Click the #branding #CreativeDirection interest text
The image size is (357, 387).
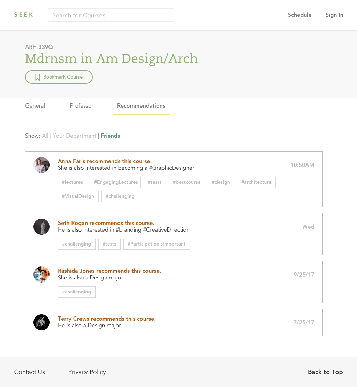(x=152, y=230)
